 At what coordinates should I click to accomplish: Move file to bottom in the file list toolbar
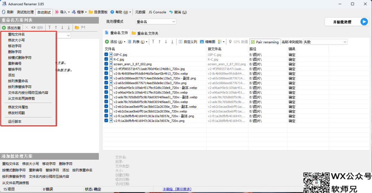[173, 42]
